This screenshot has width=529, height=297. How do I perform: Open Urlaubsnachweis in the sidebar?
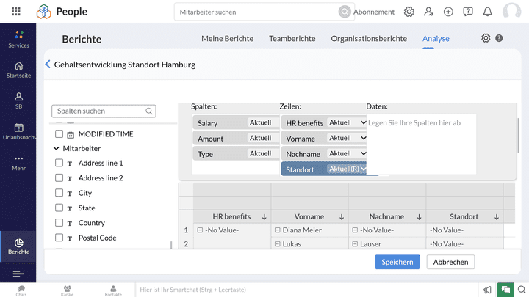[x=18, y=132]
